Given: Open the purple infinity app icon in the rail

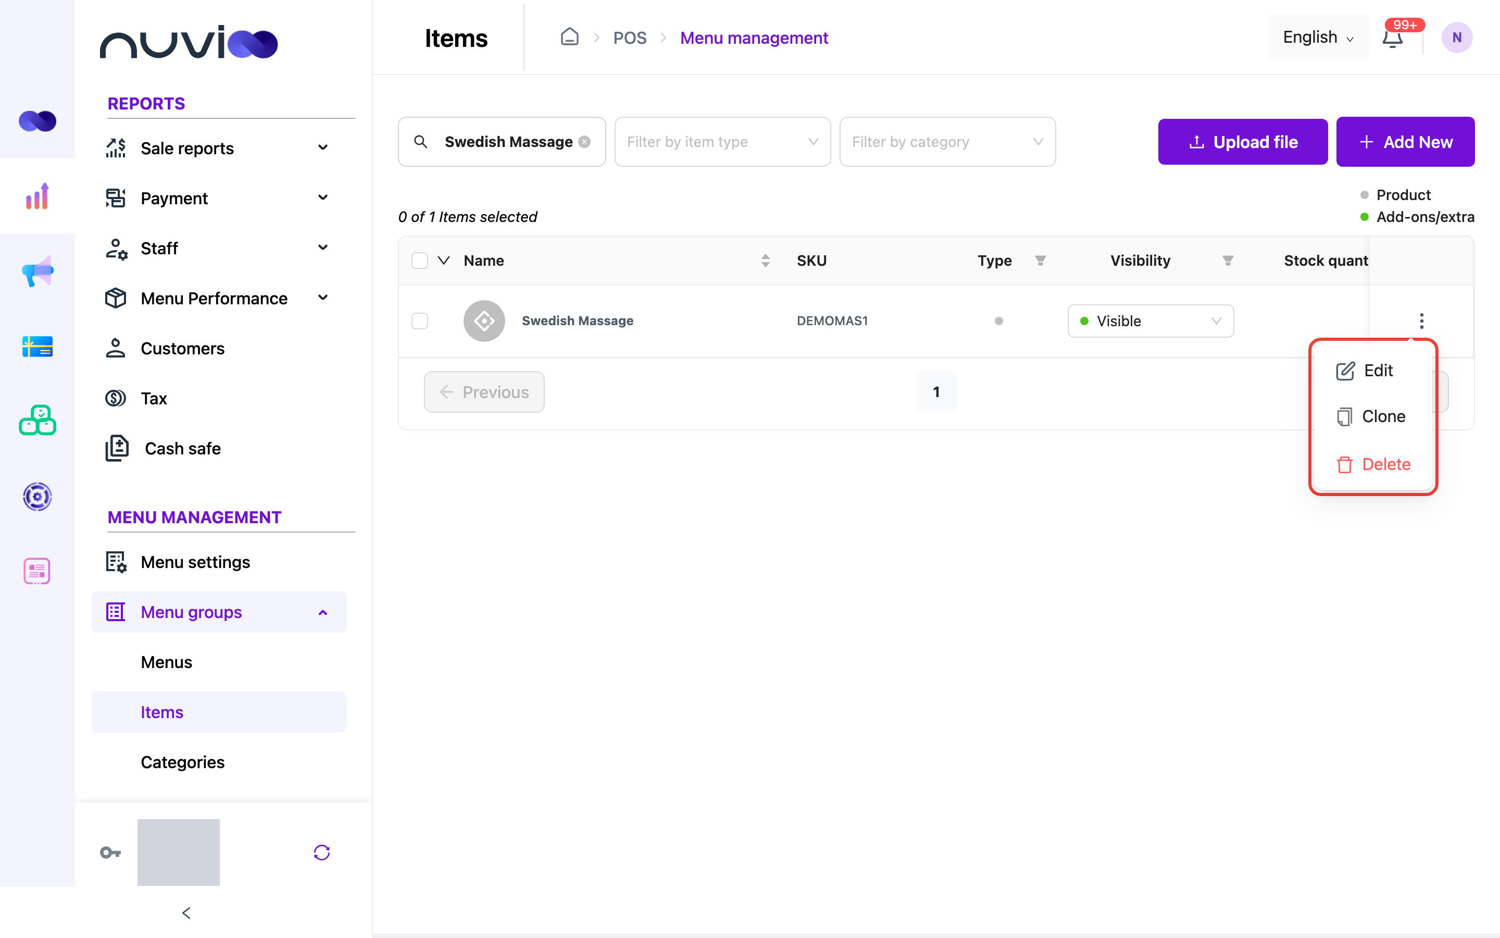Looking at the screenshot, I should pos(37,121).
